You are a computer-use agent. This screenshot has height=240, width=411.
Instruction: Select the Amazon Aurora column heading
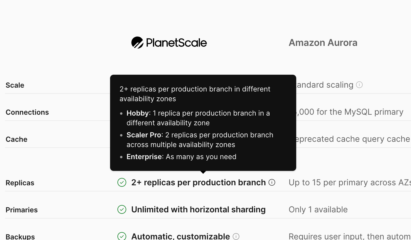pos(323,43)
